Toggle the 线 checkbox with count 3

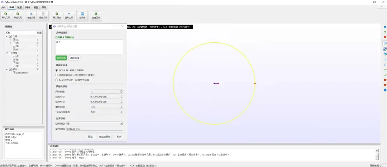click(14, 43)
